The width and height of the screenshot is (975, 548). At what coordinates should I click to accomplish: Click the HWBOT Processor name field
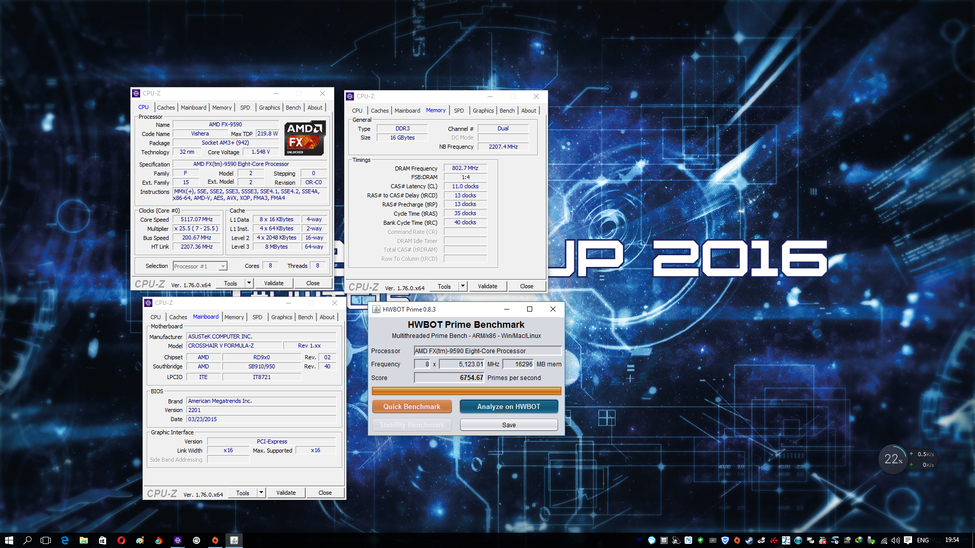point(487,351)
